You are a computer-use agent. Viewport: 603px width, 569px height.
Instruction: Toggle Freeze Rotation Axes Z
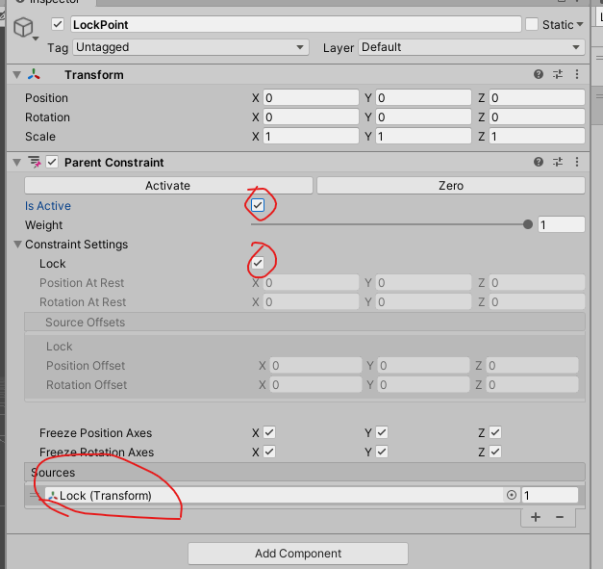click(495, 452)
